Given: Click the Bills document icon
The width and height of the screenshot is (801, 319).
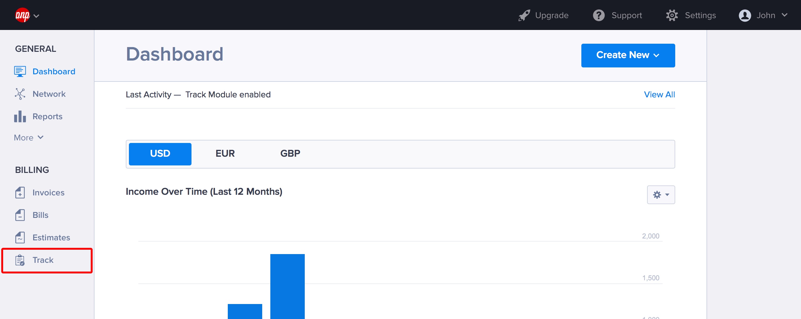Looking at the screenshot, I should coord(20,215).
